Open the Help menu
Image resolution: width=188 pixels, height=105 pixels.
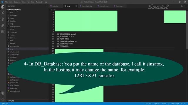[x=45, y=2]
